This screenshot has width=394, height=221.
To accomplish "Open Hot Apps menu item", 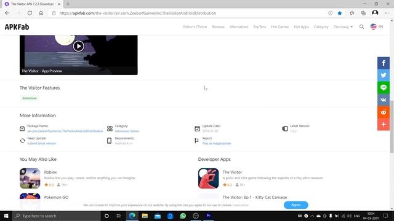I will point(301,27).
